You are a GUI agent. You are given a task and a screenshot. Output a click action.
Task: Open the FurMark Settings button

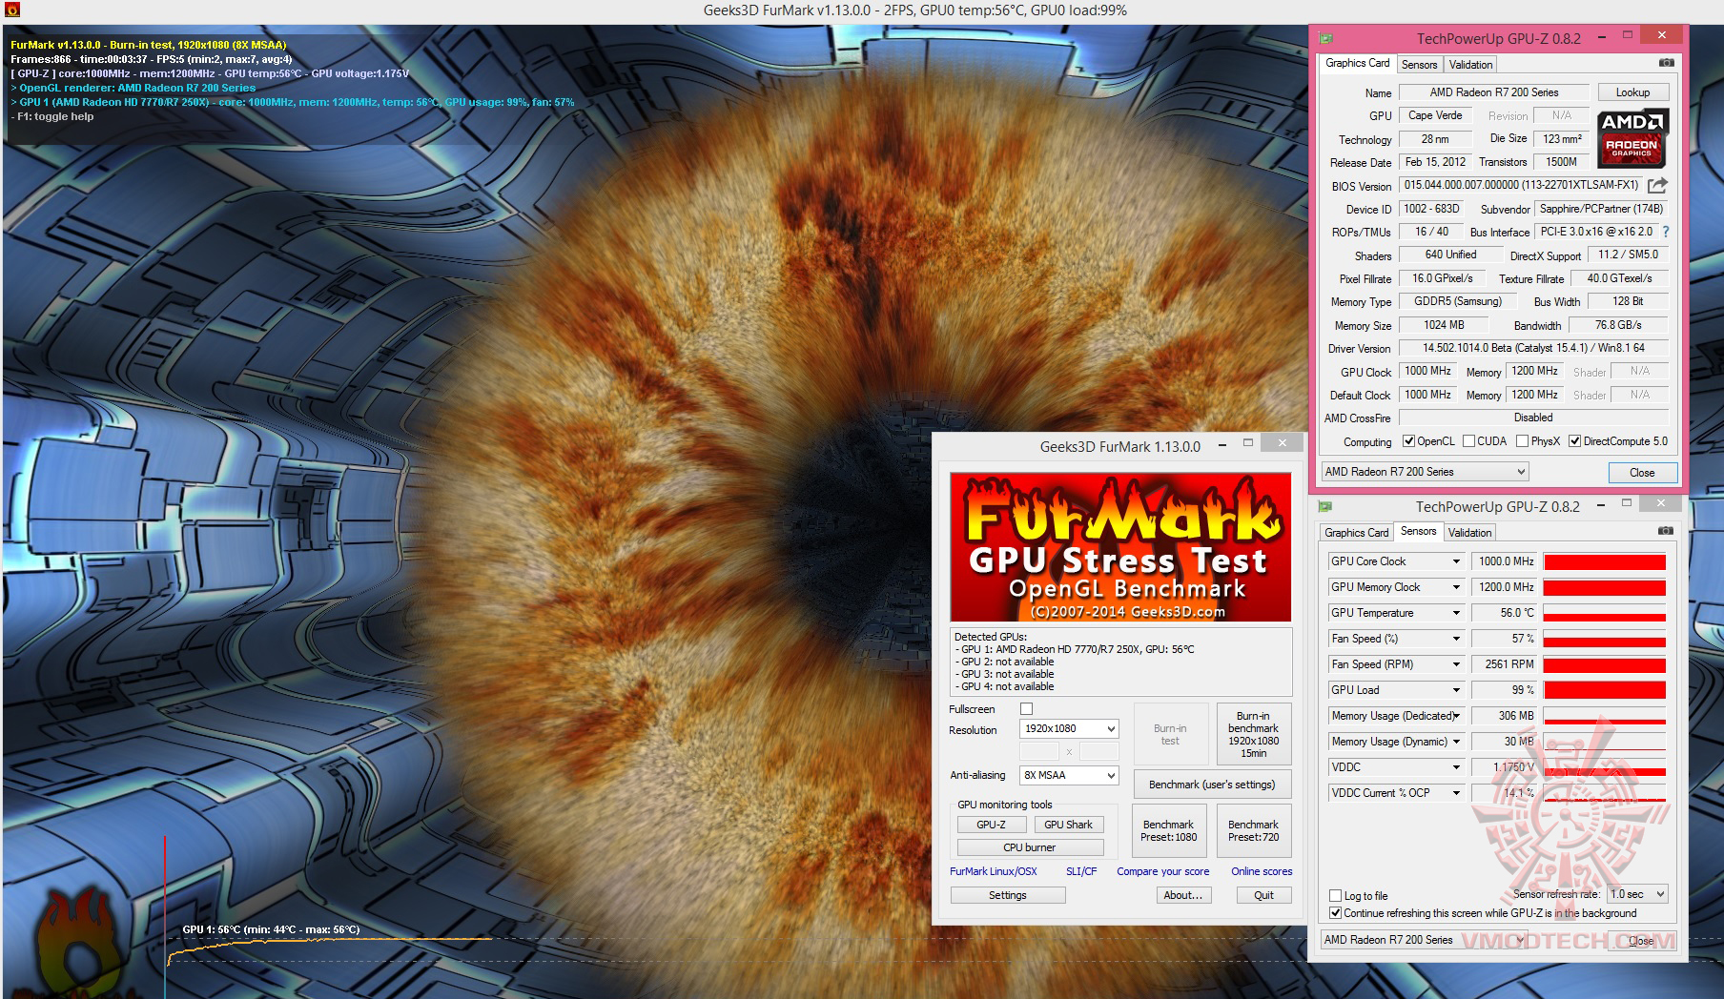(1008, 895)
